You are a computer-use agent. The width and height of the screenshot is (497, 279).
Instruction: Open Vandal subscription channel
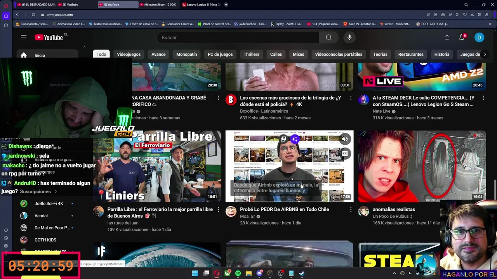pyautogui.click(x=47, y=215)
